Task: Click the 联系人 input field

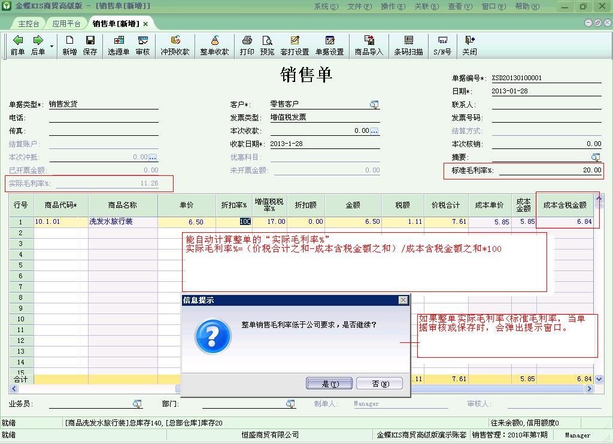Action: click(546, 104)
